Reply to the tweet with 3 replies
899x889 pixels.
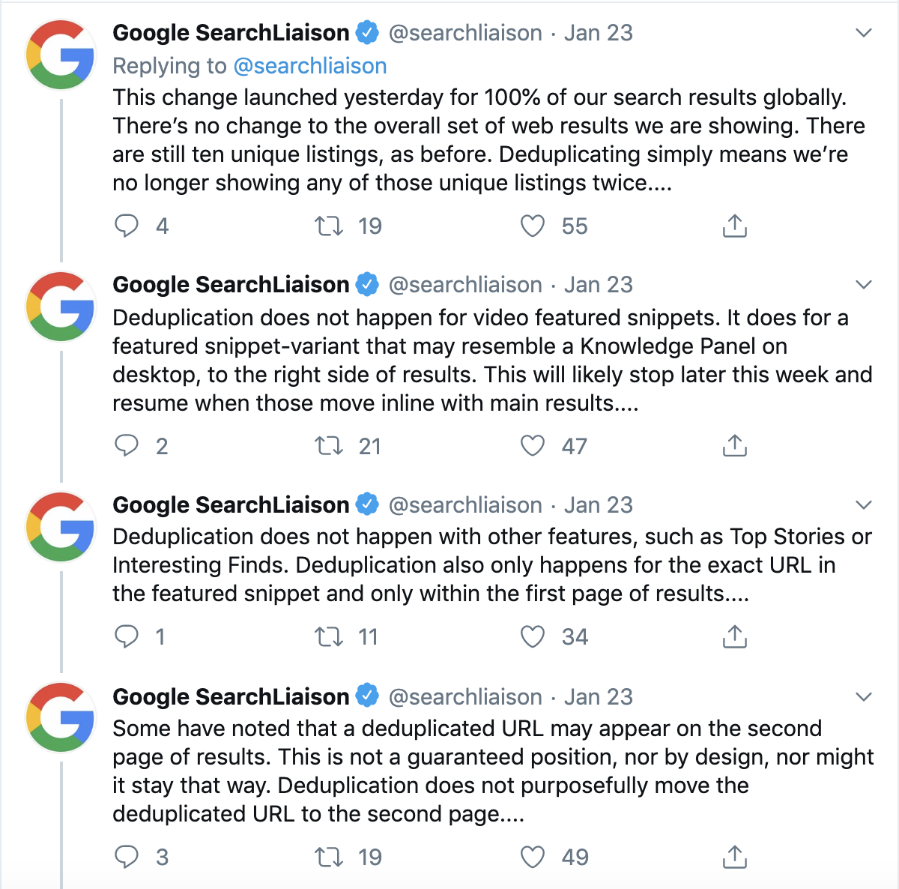point(127,857)
